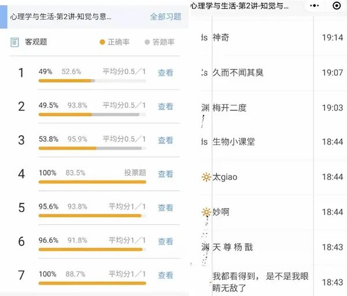View details for question 1 via 查看
Image resolution: width=347 pixels, height=296 pixels.
[165, 73]
